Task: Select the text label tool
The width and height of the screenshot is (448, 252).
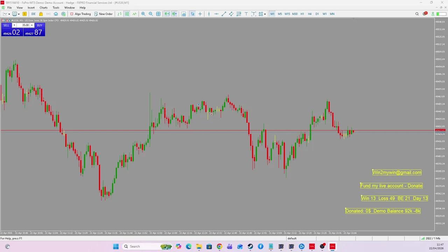Action: pyautogui.click(x=254, y=14)
